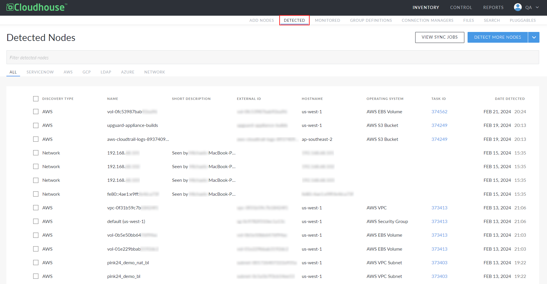Viewport: 547px width, 284px height.
Task: Select the Detected tab
Action: click(x=294, y=20)
